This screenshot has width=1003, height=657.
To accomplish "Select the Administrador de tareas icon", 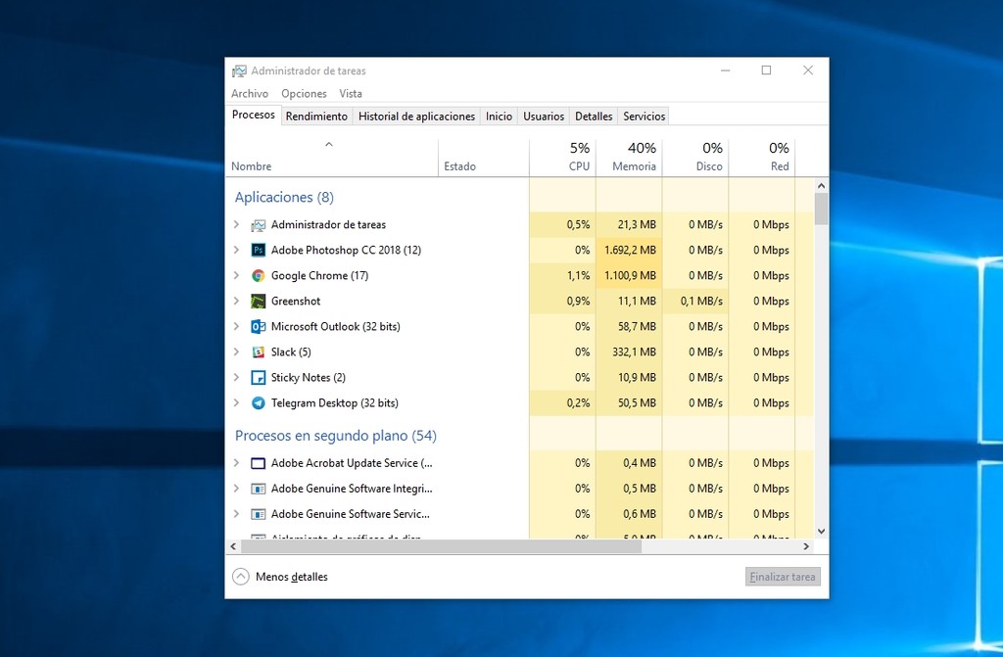I will pos(258,224).
